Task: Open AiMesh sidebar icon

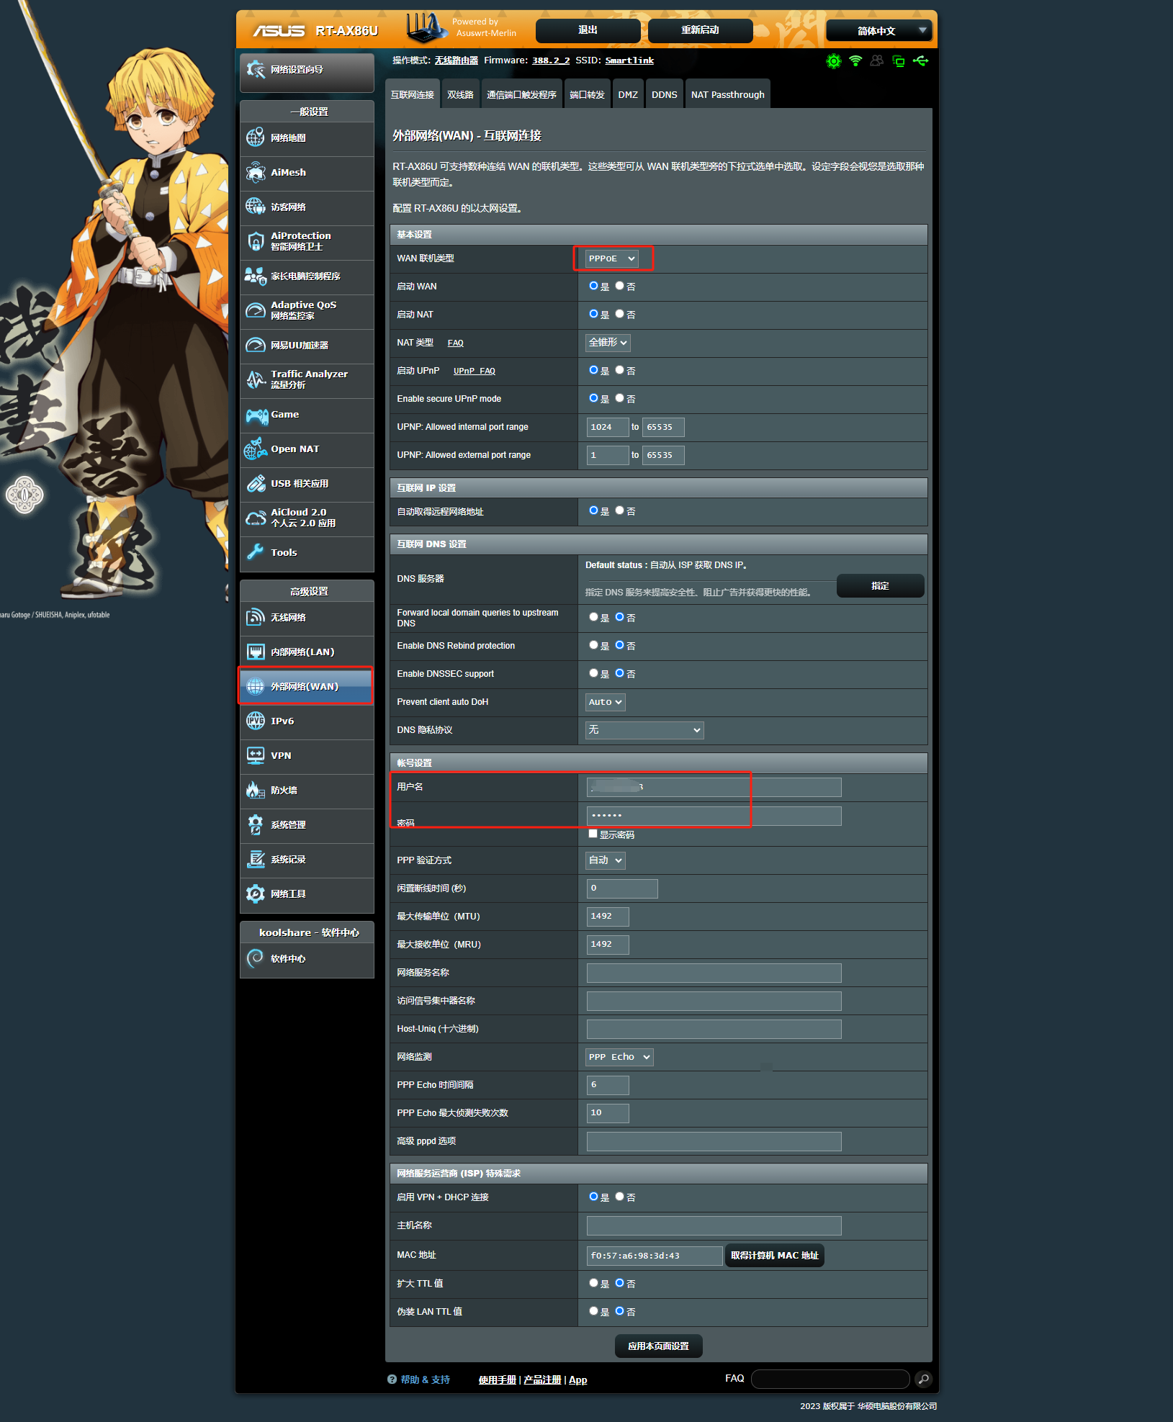Action: [x=256, y=172]
